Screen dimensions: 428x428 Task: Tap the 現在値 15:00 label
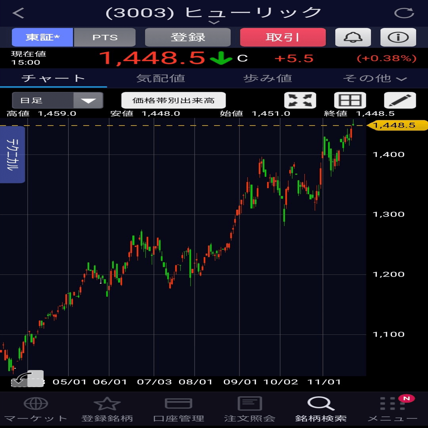pos(29,58)
